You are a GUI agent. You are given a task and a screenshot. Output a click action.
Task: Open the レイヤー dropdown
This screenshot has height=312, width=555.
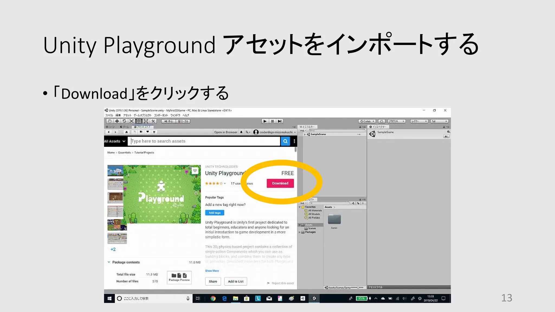419,121
